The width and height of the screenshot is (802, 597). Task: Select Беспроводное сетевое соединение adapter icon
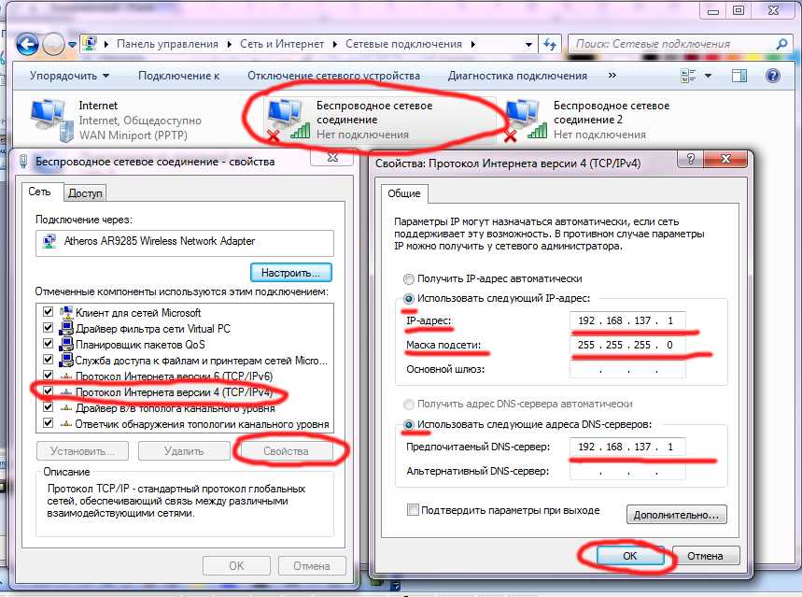[x=288, y=121]
